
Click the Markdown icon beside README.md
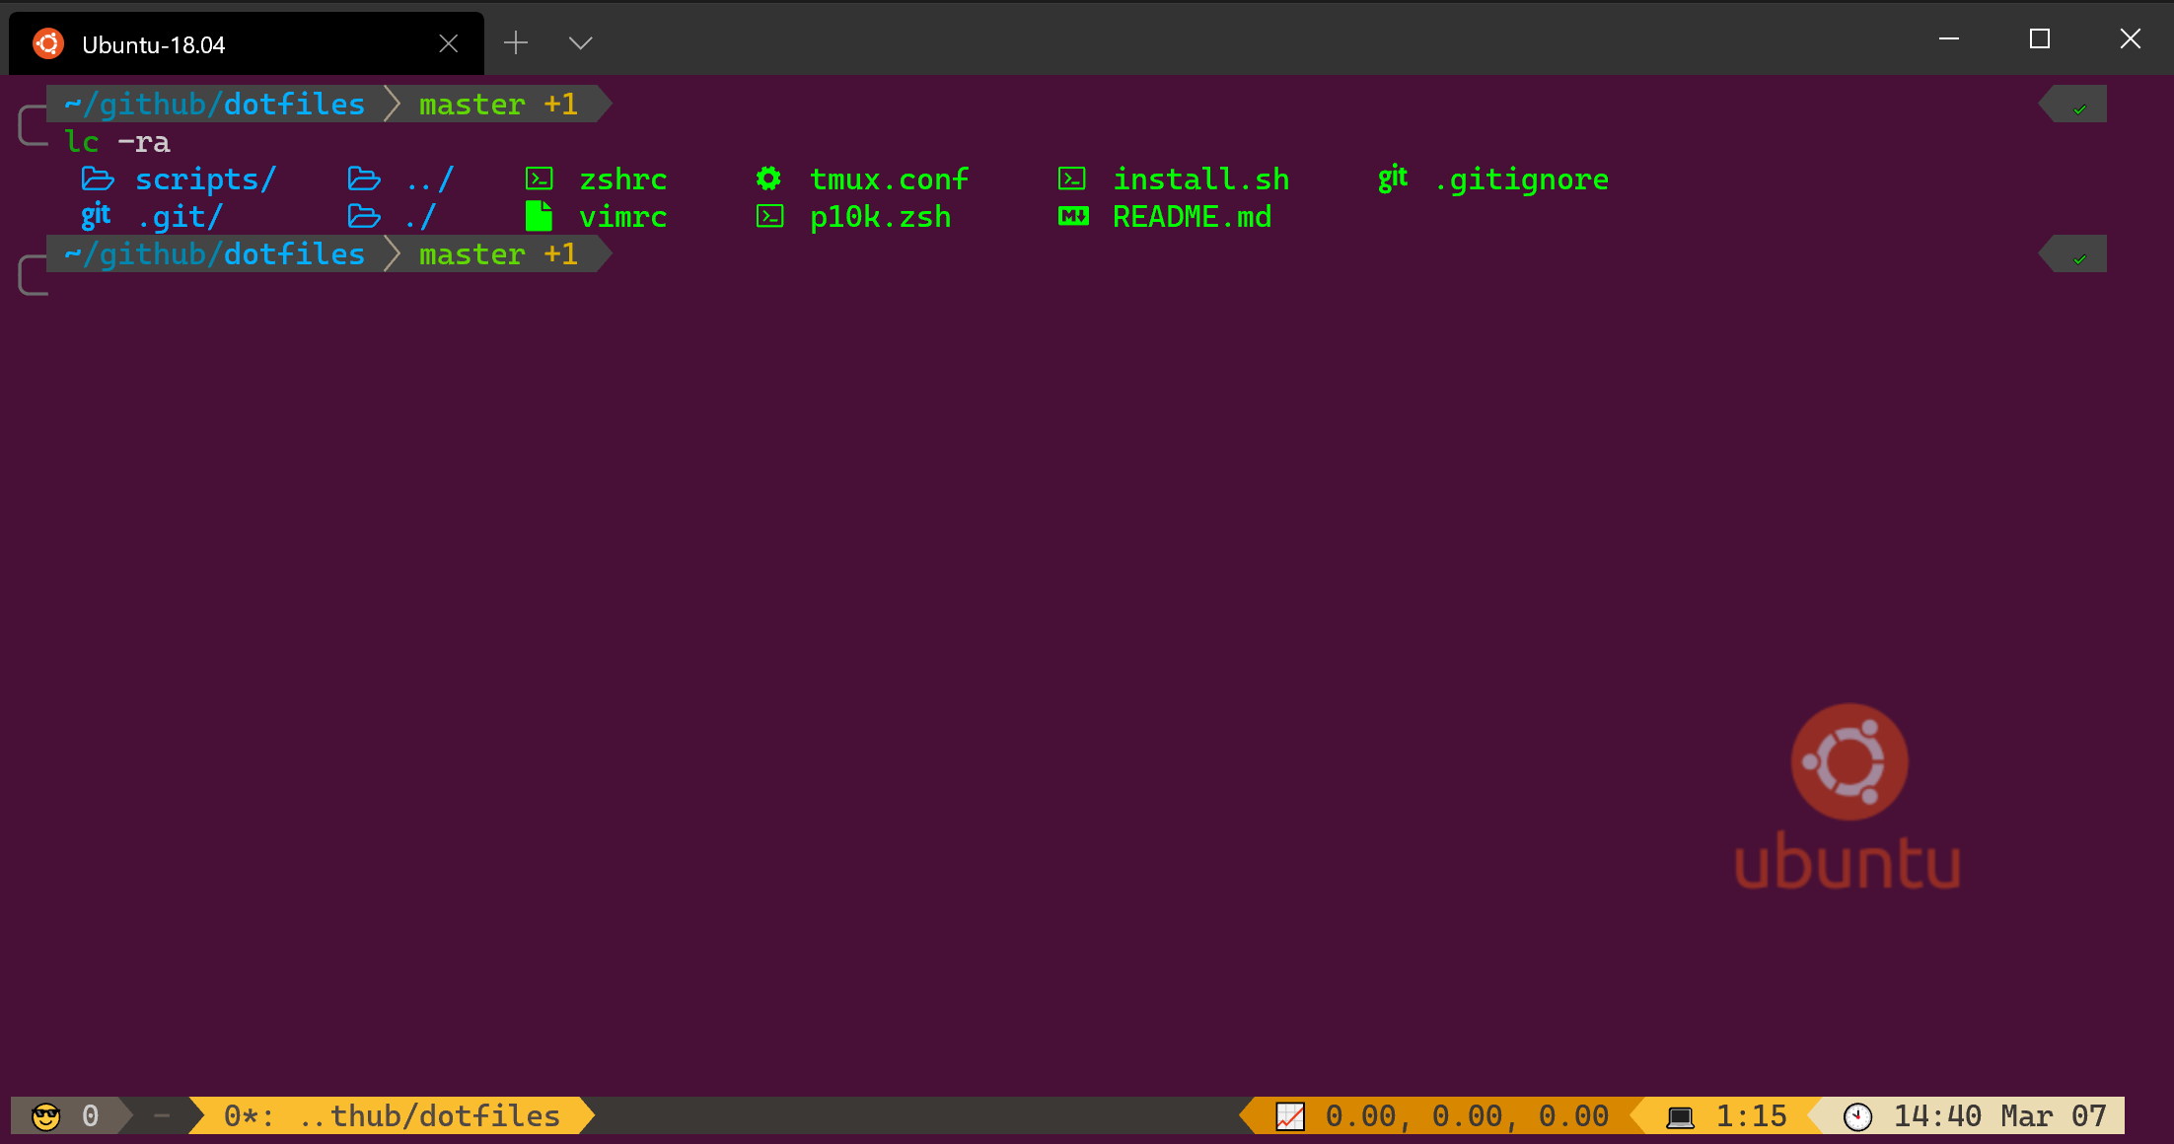(1073, 216)
